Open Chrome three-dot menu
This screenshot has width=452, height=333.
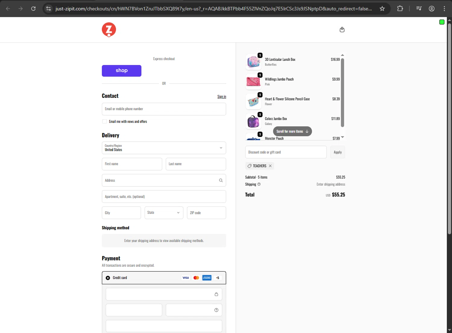click(x=444, y=8)
